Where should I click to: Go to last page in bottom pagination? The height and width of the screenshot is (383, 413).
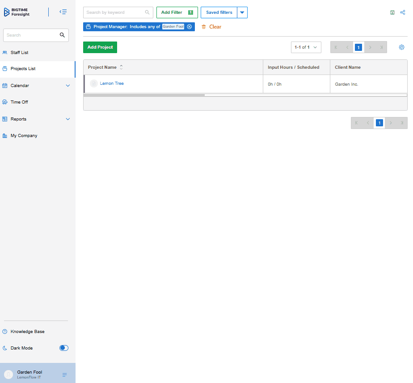click(402, 123)
